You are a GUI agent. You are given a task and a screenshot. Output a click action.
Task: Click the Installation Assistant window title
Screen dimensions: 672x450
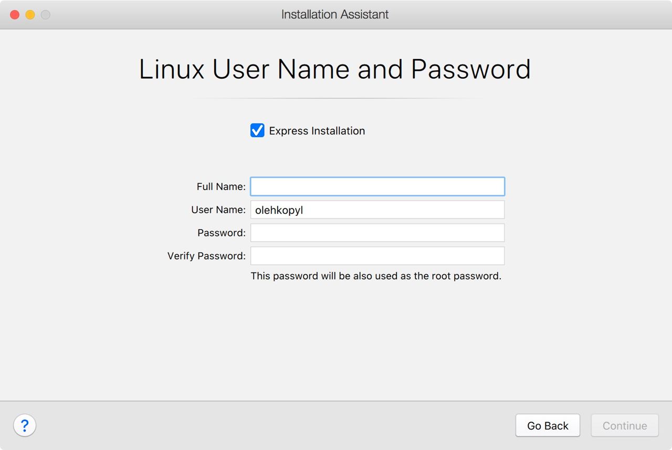tap(335, 14)
